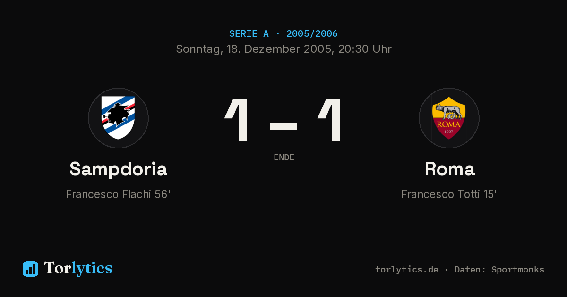The width and height of the screenshot is (567, 297).
Task: Select the Roma team name
Action: [449, 169]
